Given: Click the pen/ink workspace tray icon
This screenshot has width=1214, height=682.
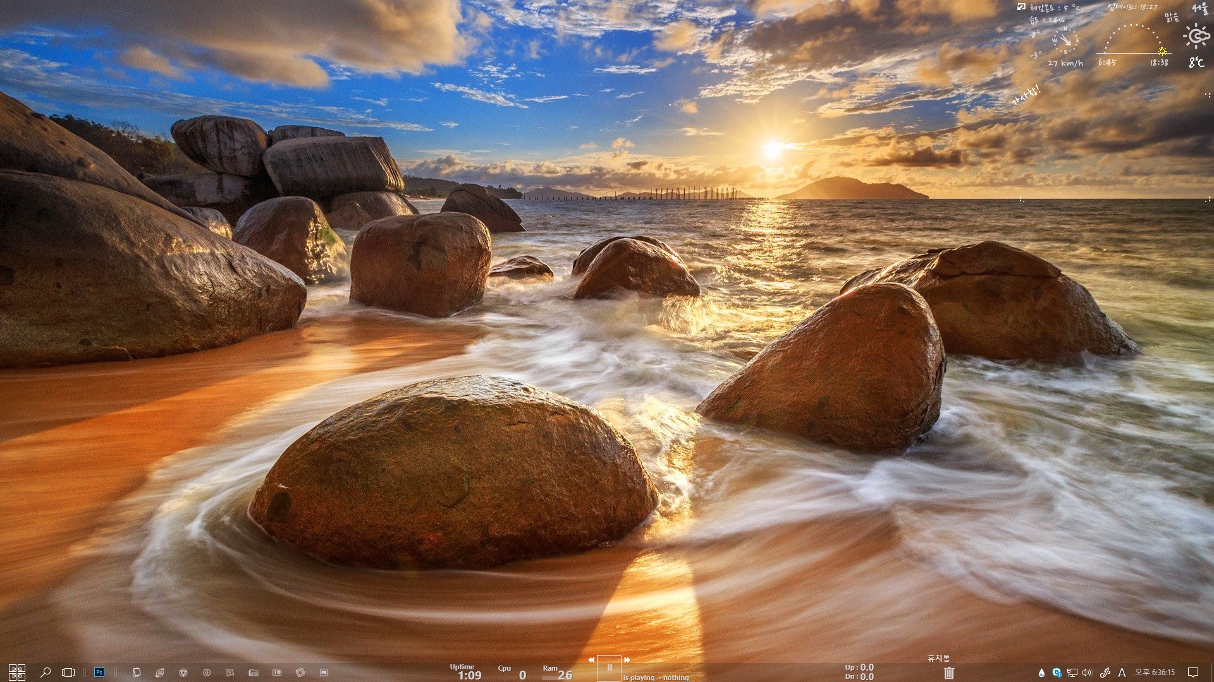Looking at the screenshot, I should coord(1105,673).
